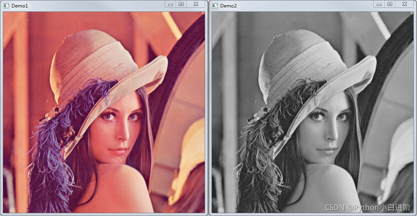Select the Demo1 title bar text
Viewport: 417px width, 216px height.
point(20,6)
